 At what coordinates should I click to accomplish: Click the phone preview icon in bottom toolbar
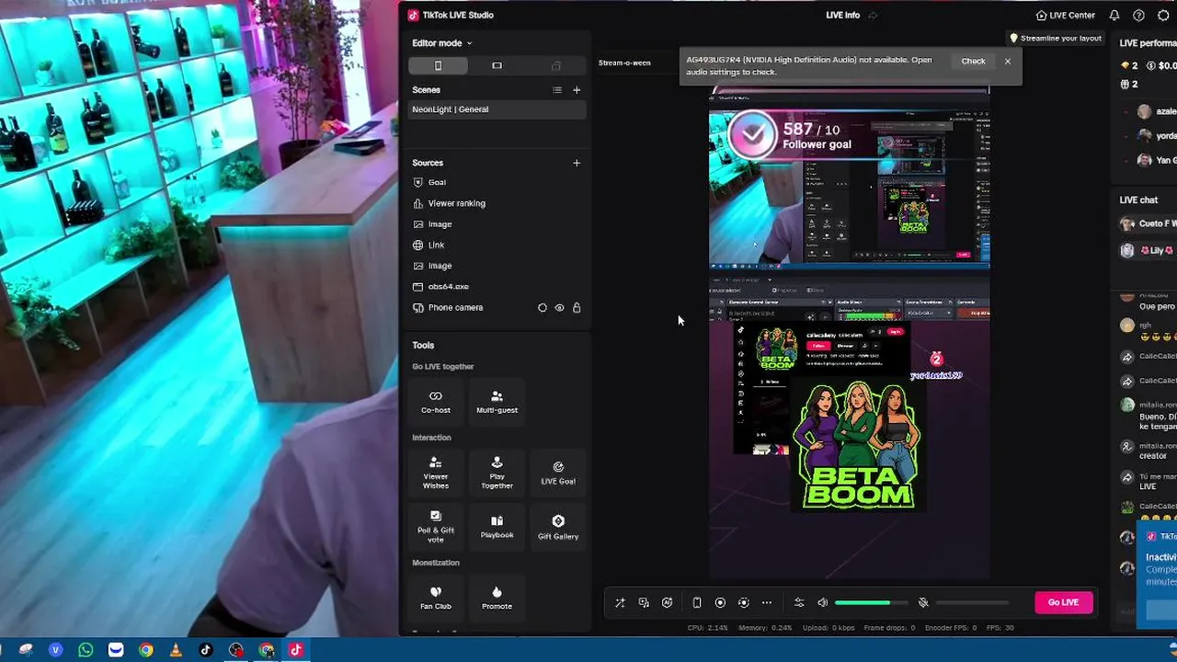[697, 603]
